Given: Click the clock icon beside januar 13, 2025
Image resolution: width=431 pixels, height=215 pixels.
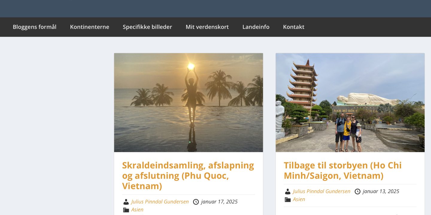Looking at the screenshot, I should point(357,191).
